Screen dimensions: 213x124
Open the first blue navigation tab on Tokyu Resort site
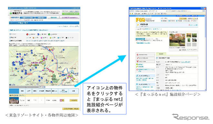pos(27,18)
